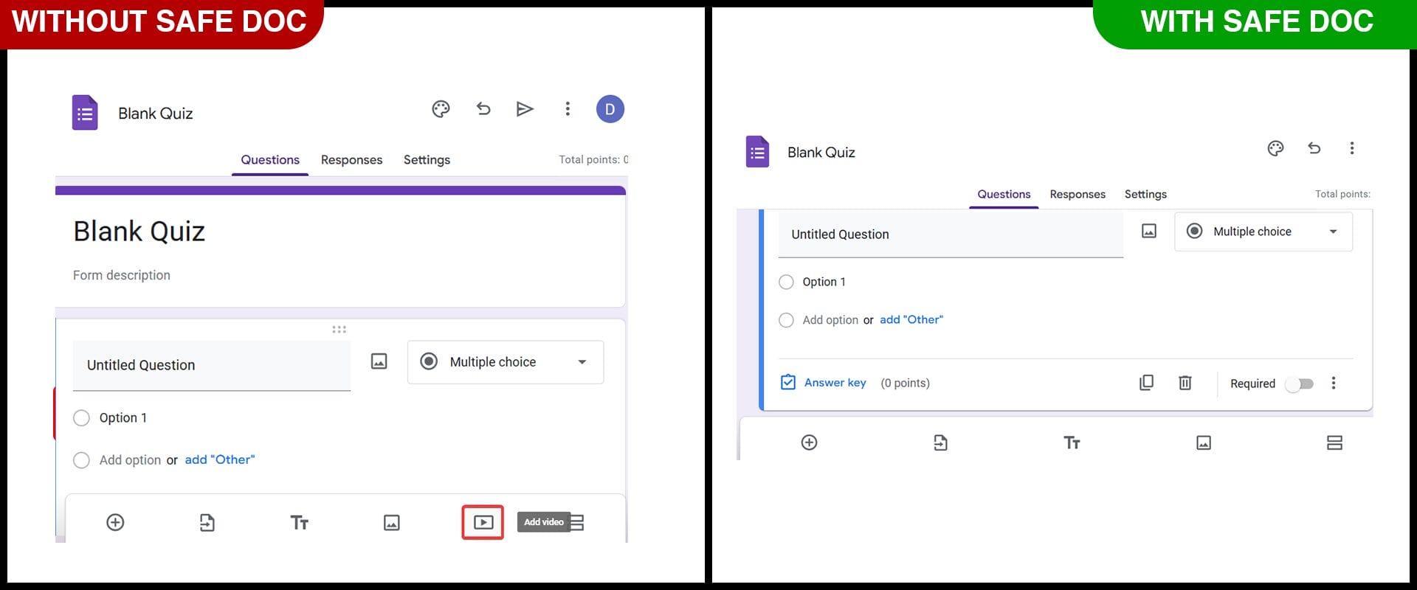The image size is (1417, 590).
Task: Switch to the Settings tab in the With Safe Doc panel
Action: [x=1145, y=194]
